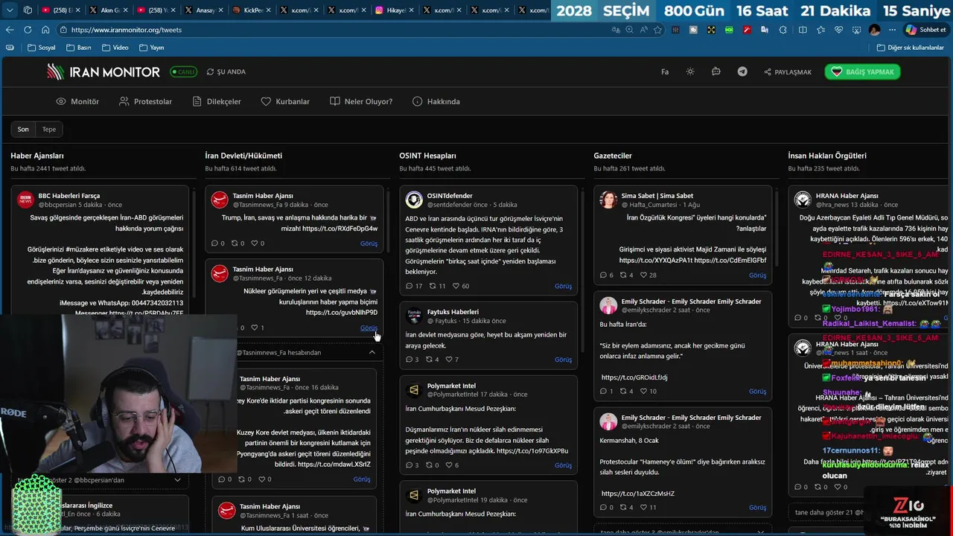Screen dimensions: 953x536
Task: Switch language with the Fa toggle
Action: [665, 71]
